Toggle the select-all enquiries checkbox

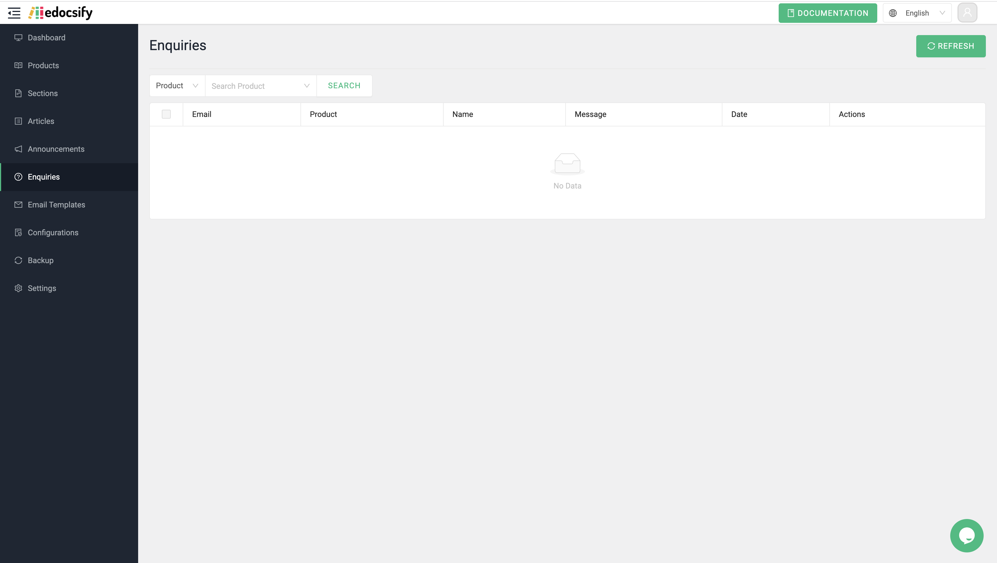(166, 114)
